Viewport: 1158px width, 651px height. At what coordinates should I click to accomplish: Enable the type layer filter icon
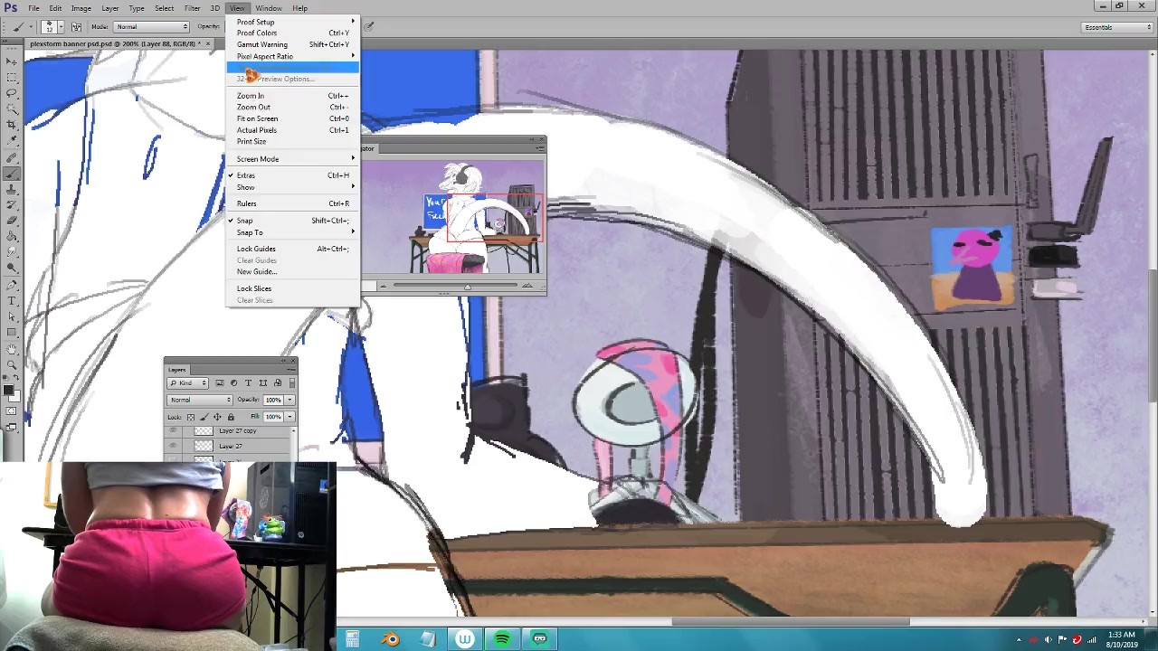(x=248, y=383)
